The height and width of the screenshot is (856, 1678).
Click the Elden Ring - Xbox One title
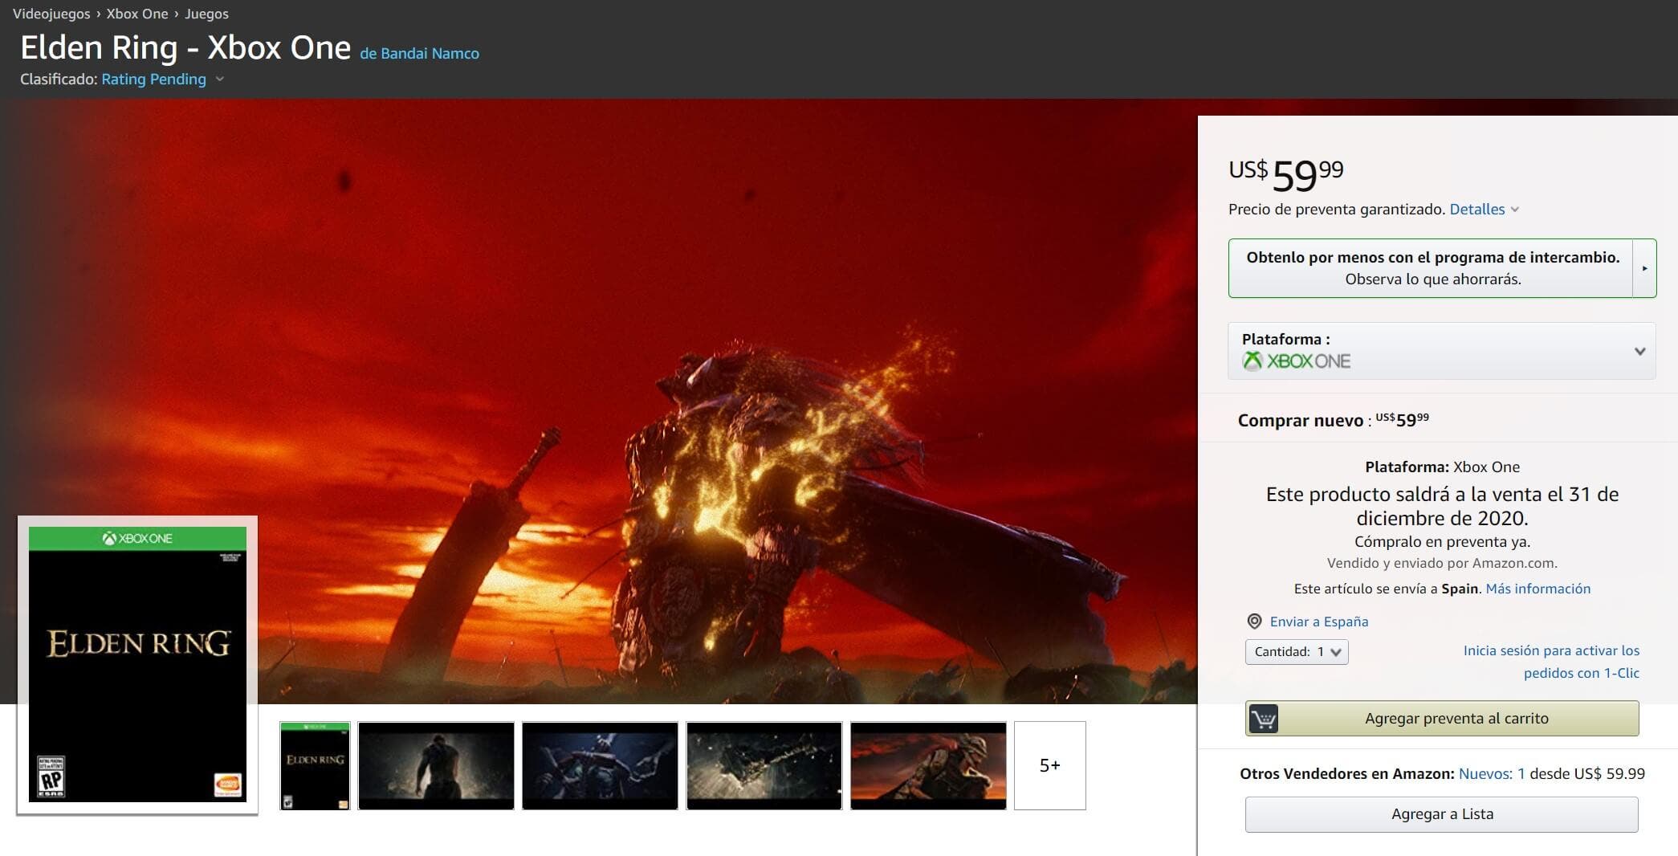pos(185,48)
